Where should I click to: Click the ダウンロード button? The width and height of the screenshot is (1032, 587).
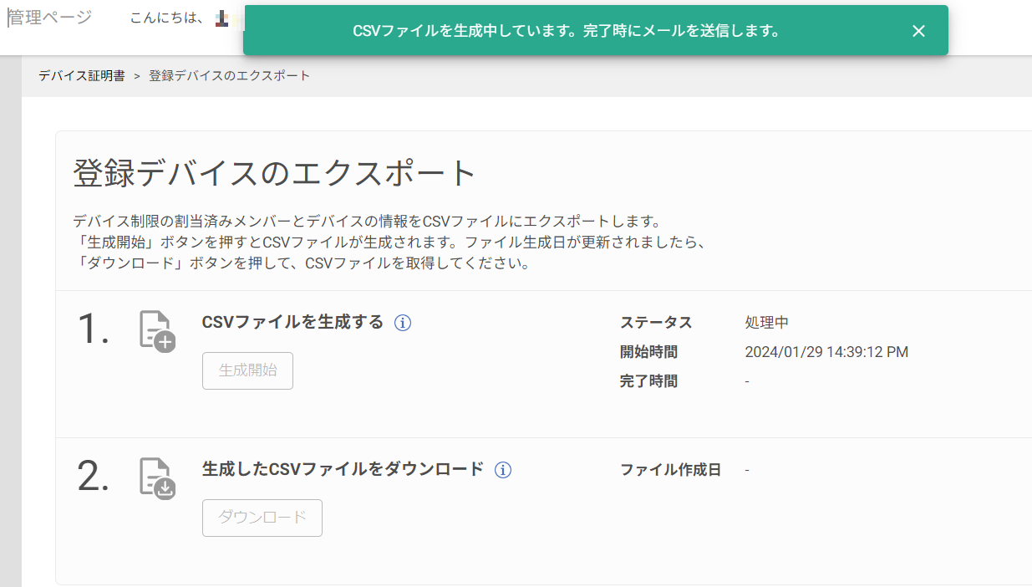pyautogui.click(x=262, y=518)
